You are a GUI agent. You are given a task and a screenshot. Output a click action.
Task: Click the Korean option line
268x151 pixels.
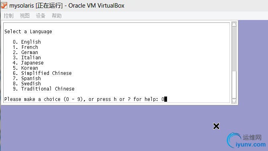coord(26,68)
